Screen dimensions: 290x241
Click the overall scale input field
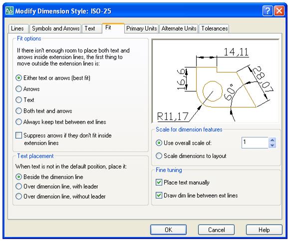coord(255,142)
